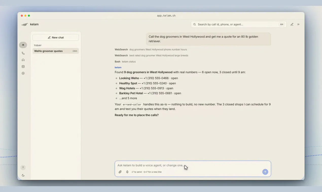The width and height of the screenshot is (322, 192).
Task: Open the database sidebar icon
Action: pyautogui.click(x=23, y=67)
